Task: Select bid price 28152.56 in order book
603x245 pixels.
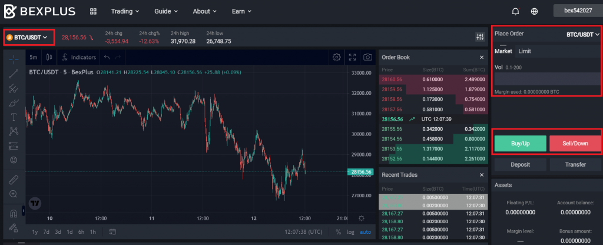Action: (392, 159)
